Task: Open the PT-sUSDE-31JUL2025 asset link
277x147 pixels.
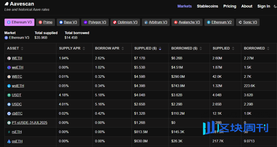Action: point(29,123)
